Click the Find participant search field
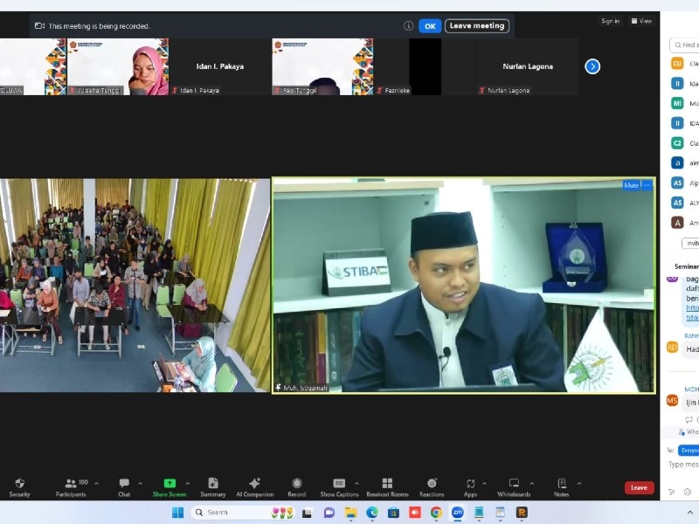 [684, 45]
